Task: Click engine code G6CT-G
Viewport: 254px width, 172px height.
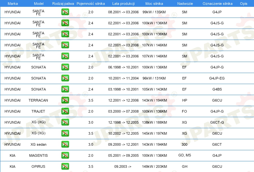Action: 217,122
